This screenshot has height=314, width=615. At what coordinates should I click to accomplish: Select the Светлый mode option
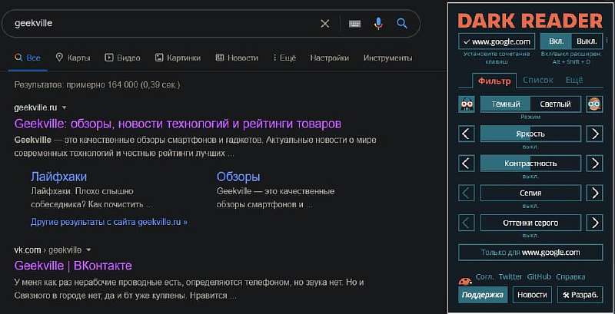tap(555, 104)
